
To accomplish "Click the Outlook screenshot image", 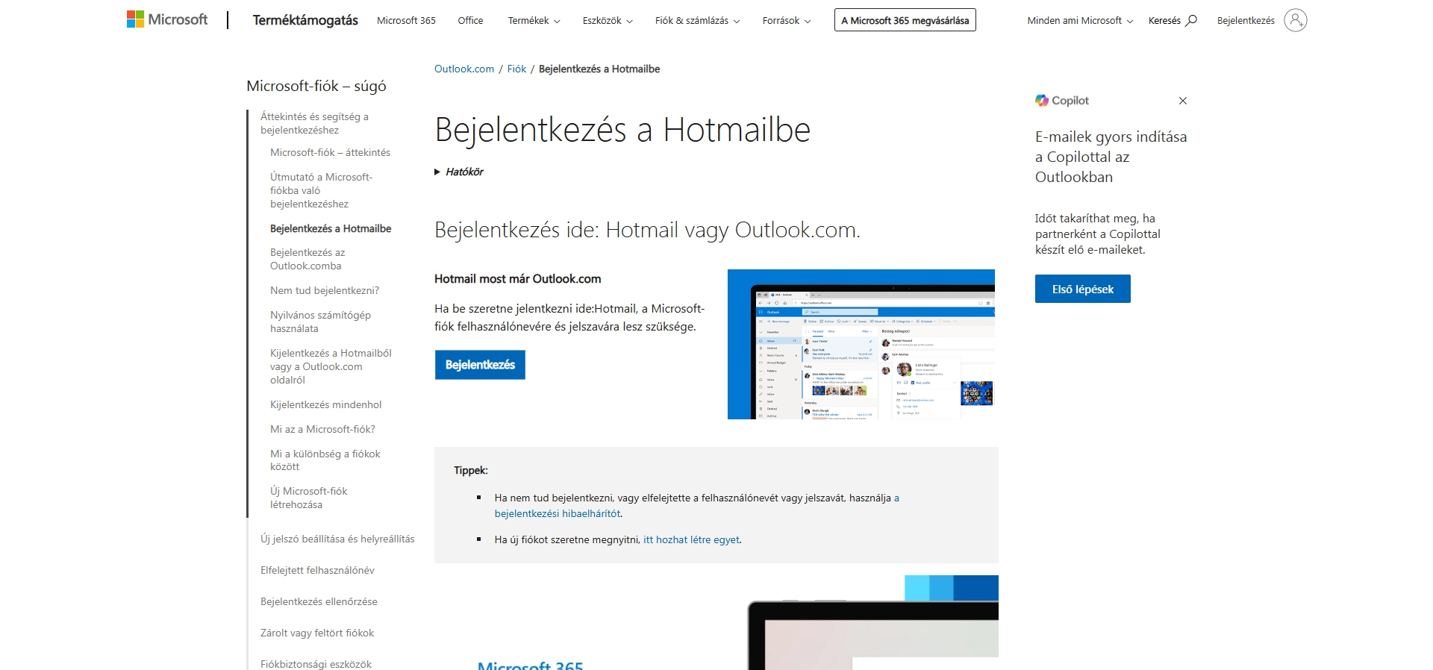I will 861,344.
